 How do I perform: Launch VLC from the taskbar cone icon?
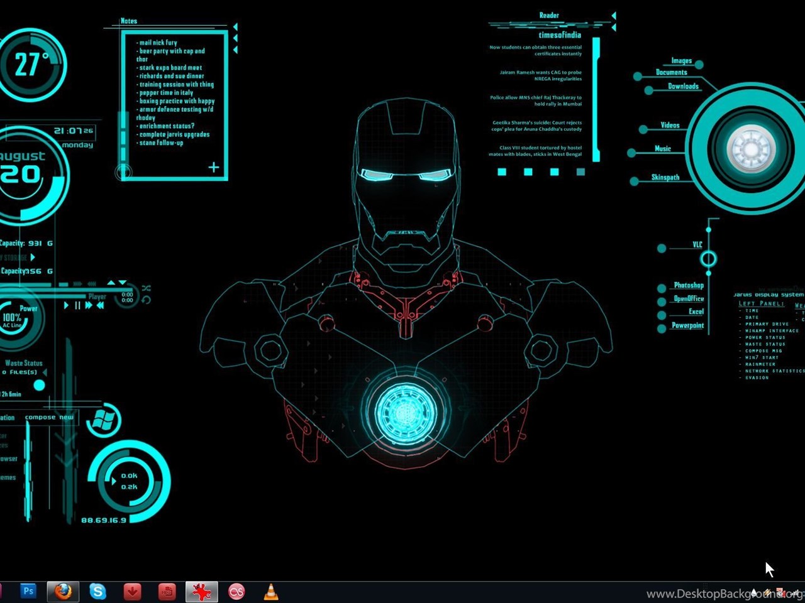pyautogui.click(x=271, y=592)
